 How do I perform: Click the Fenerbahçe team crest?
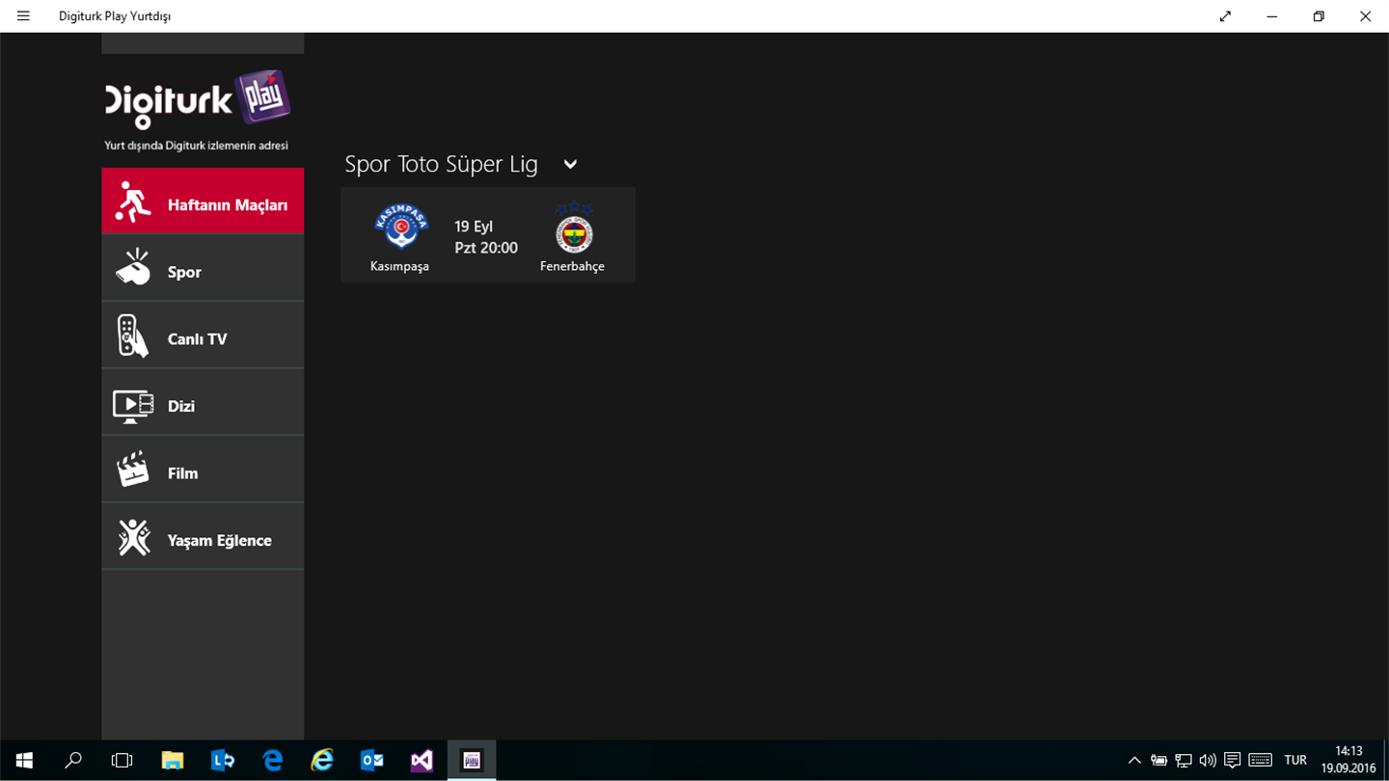[574, 229]
